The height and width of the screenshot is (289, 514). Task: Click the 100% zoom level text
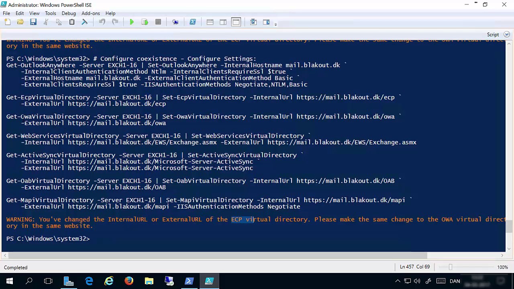coord(502,267)
